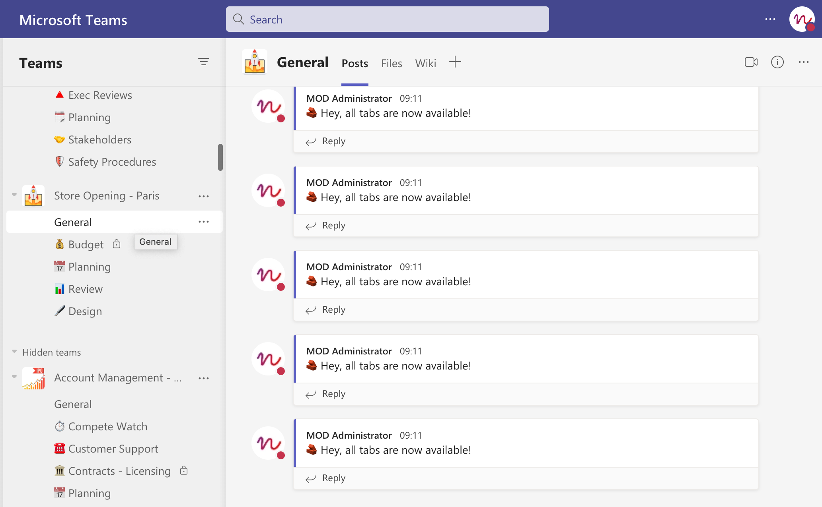Open more options for the selected General channel

(x=204, y=222)
